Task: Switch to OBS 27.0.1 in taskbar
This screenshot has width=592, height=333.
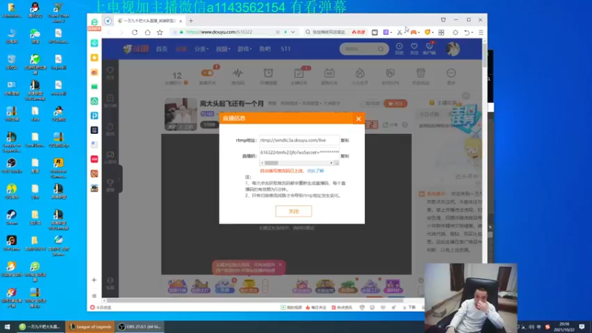Action: [140, 326]
